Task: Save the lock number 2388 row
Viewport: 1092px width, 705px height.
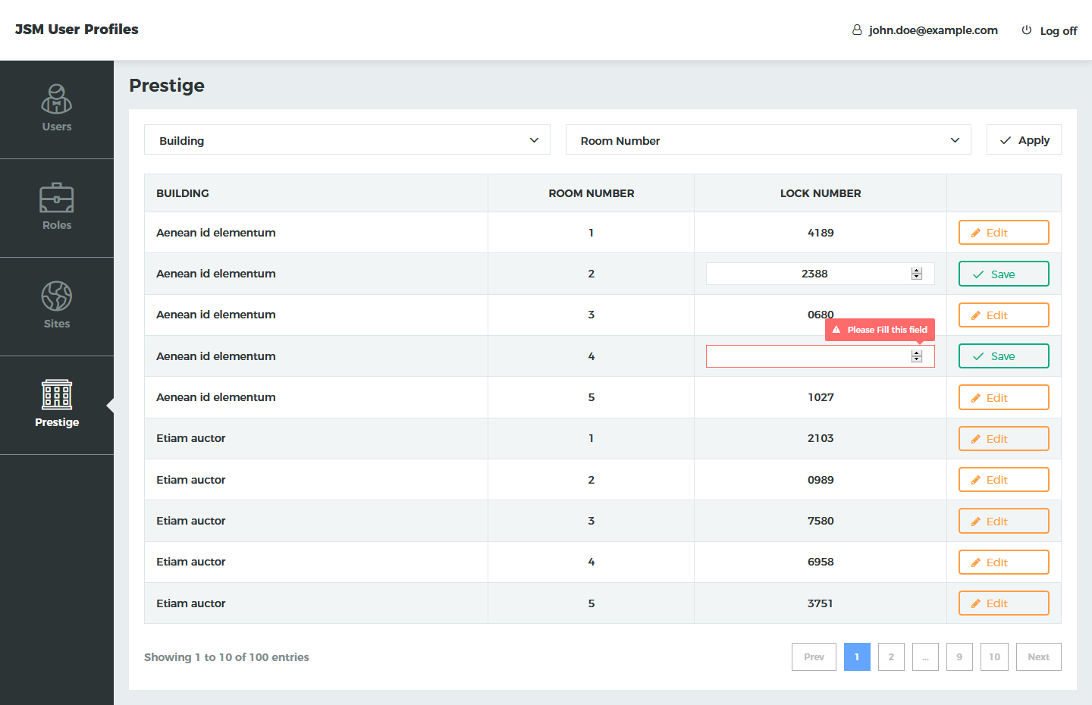Action: tap(1003, 274)
